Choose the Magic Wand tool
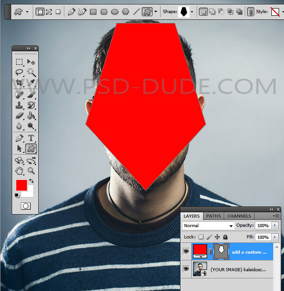Viewport: 284px width, 291px height. pyautogui.click(x=31, y=72)
